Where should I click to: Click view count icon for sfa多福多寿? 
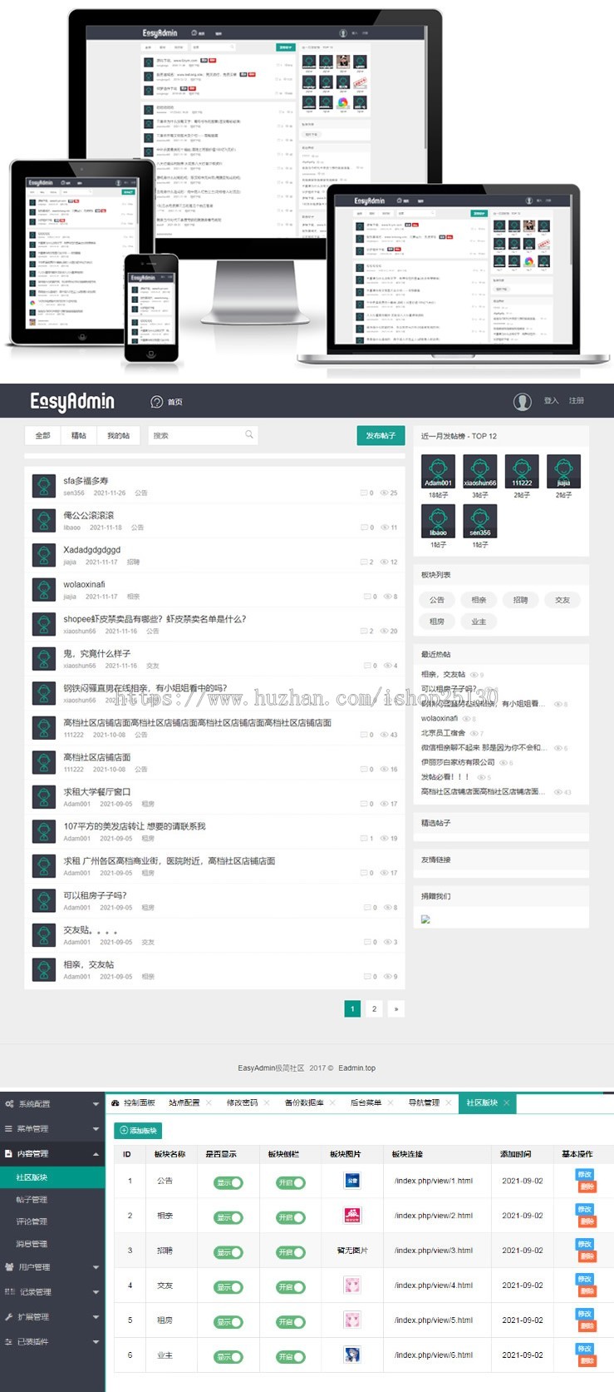pos(384,493)
